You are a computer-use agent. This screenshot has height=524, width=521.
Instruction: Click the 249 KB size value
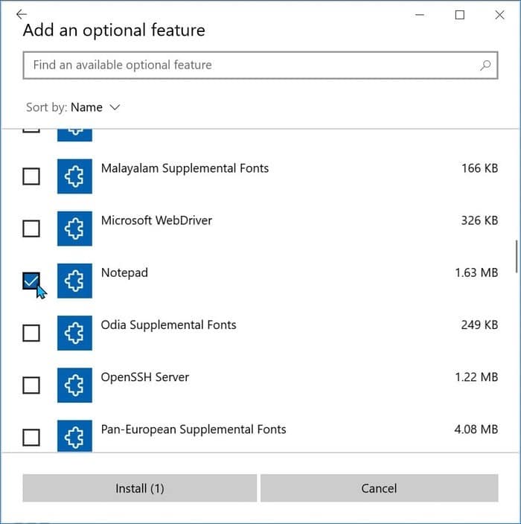pyautogui.click(x=479, y=325)
